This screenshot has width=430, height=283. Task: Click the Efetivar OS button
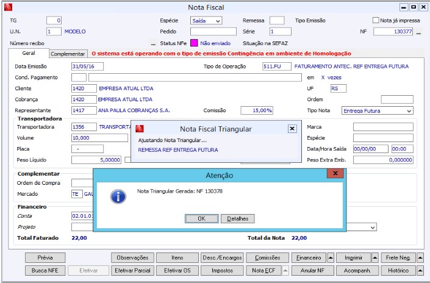(177, 271)
